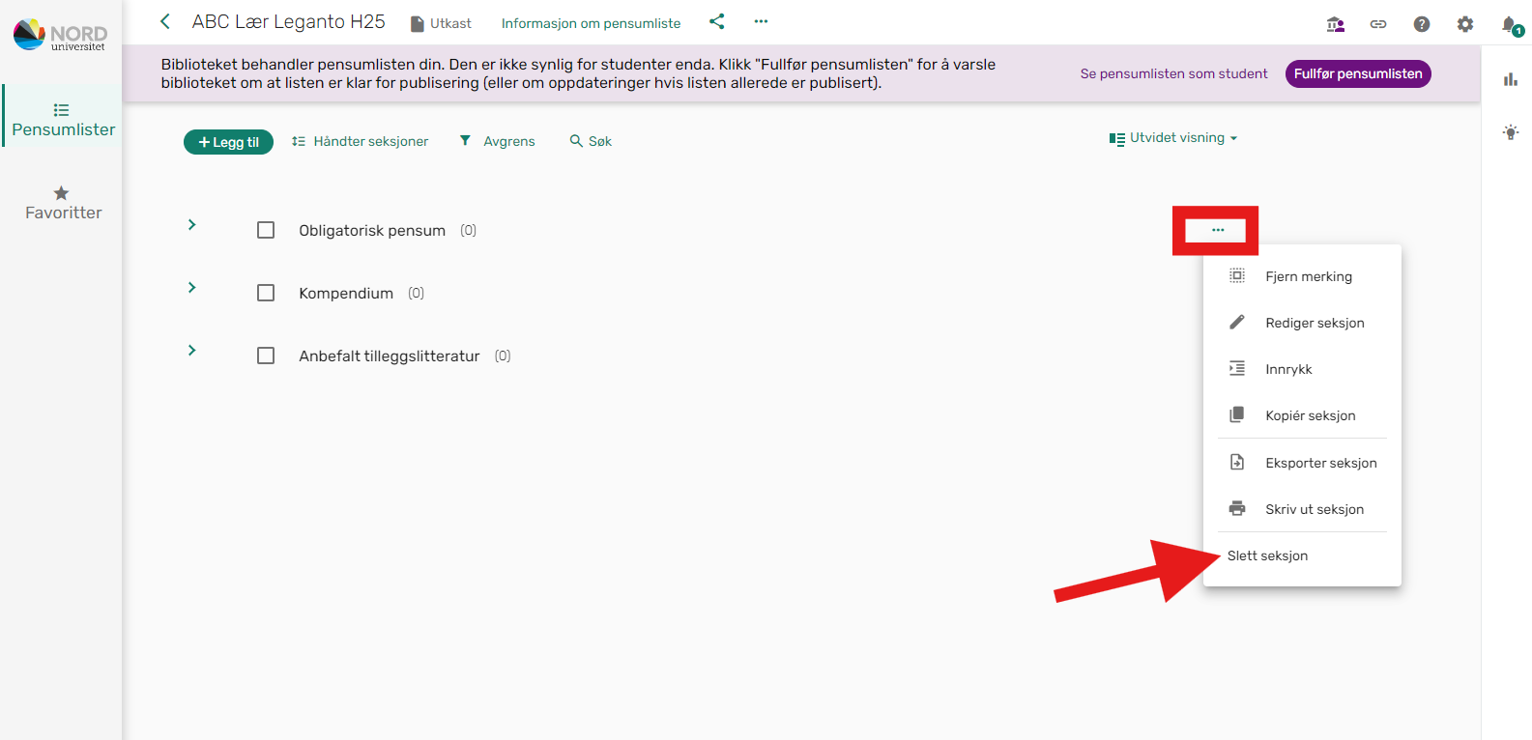
Task: Check the Obligatorisk pensum checkbox
Action: [266, 230]
